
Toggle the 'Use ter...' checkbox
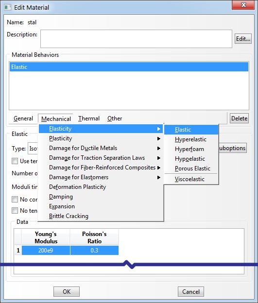click(x=15, y=161)
